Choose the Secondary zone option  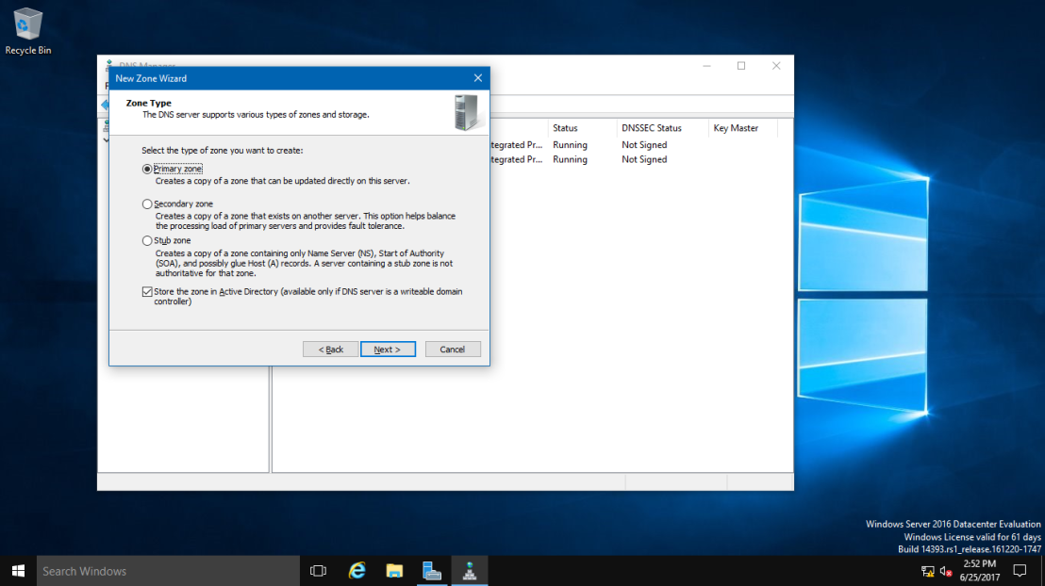point(147,204)
